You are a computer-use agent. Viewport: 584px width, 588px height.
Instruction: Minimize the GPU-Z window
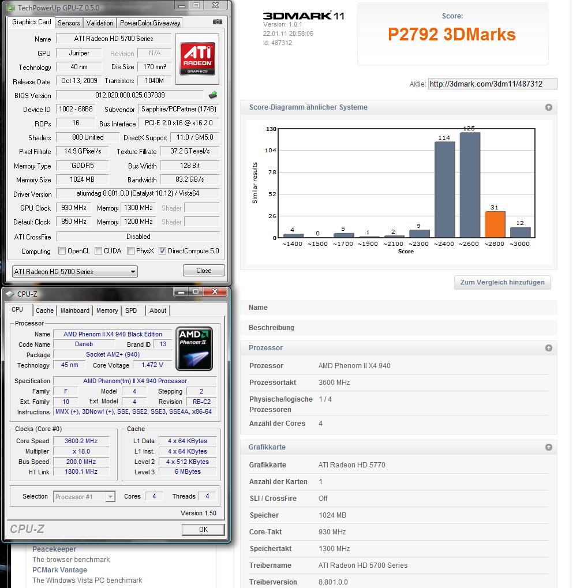[x=182, y=6]
